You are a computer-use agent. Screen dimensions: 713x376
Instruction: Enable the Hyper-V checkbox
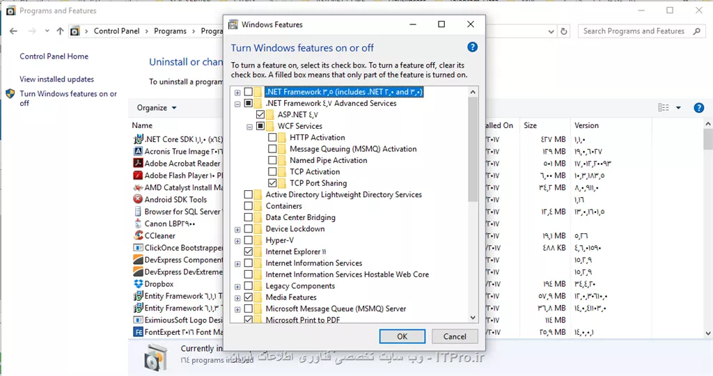[249, 240]
